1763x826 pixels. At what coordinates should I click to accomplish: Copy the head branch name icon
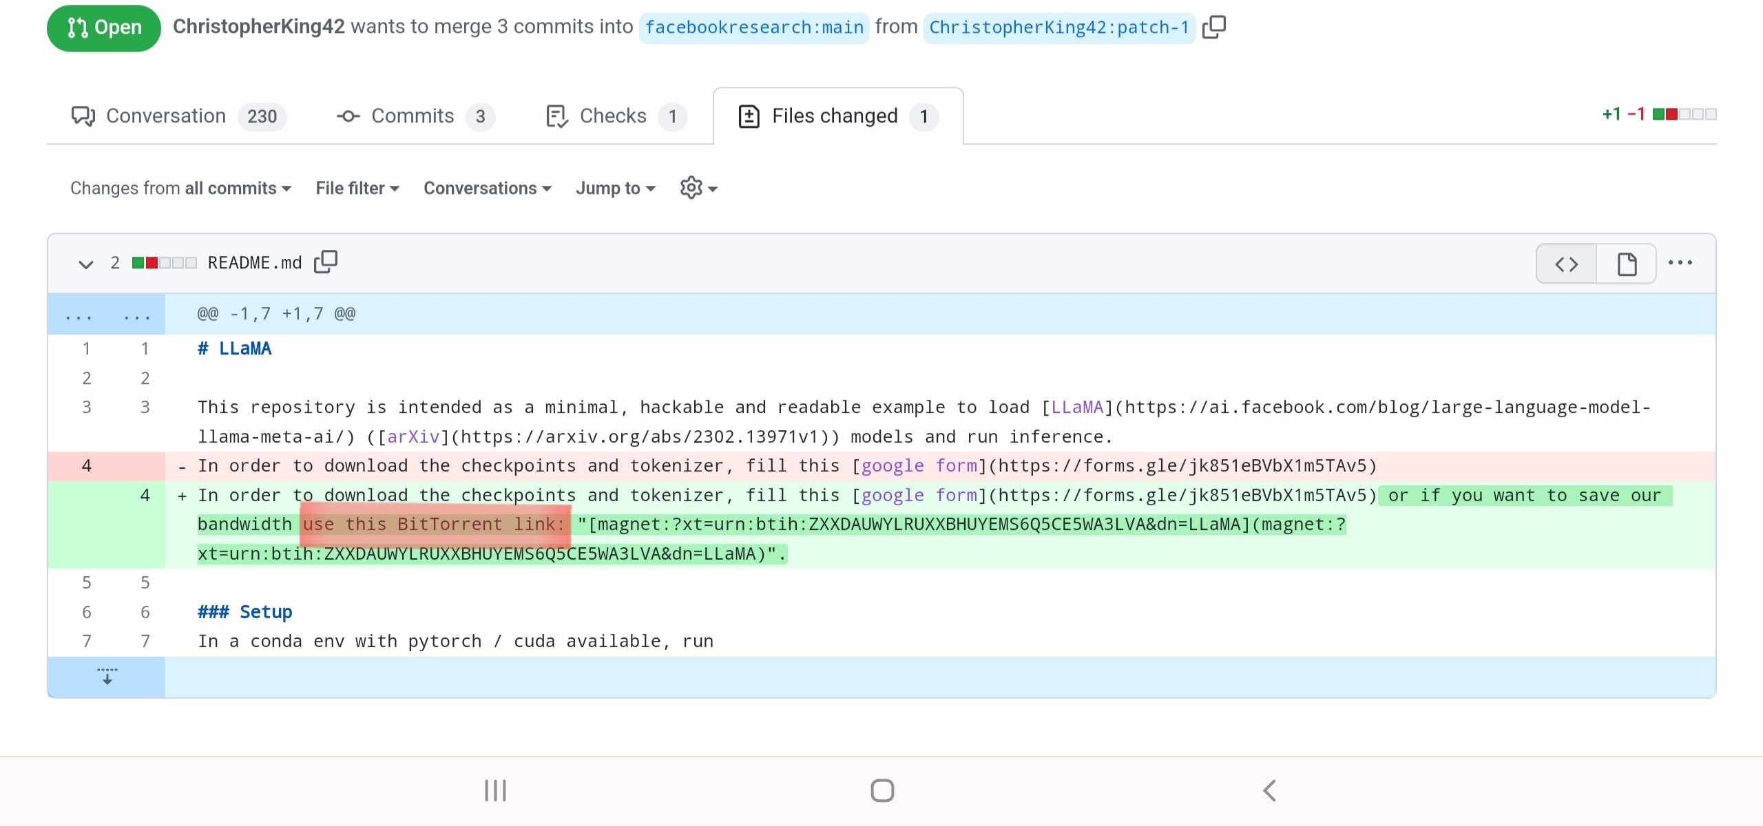pyautogui.click(x=1214, y=27)
